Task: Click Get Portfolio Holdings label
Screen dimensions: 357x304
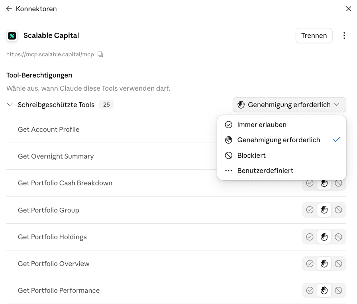Action: click(x=52, y=237)
